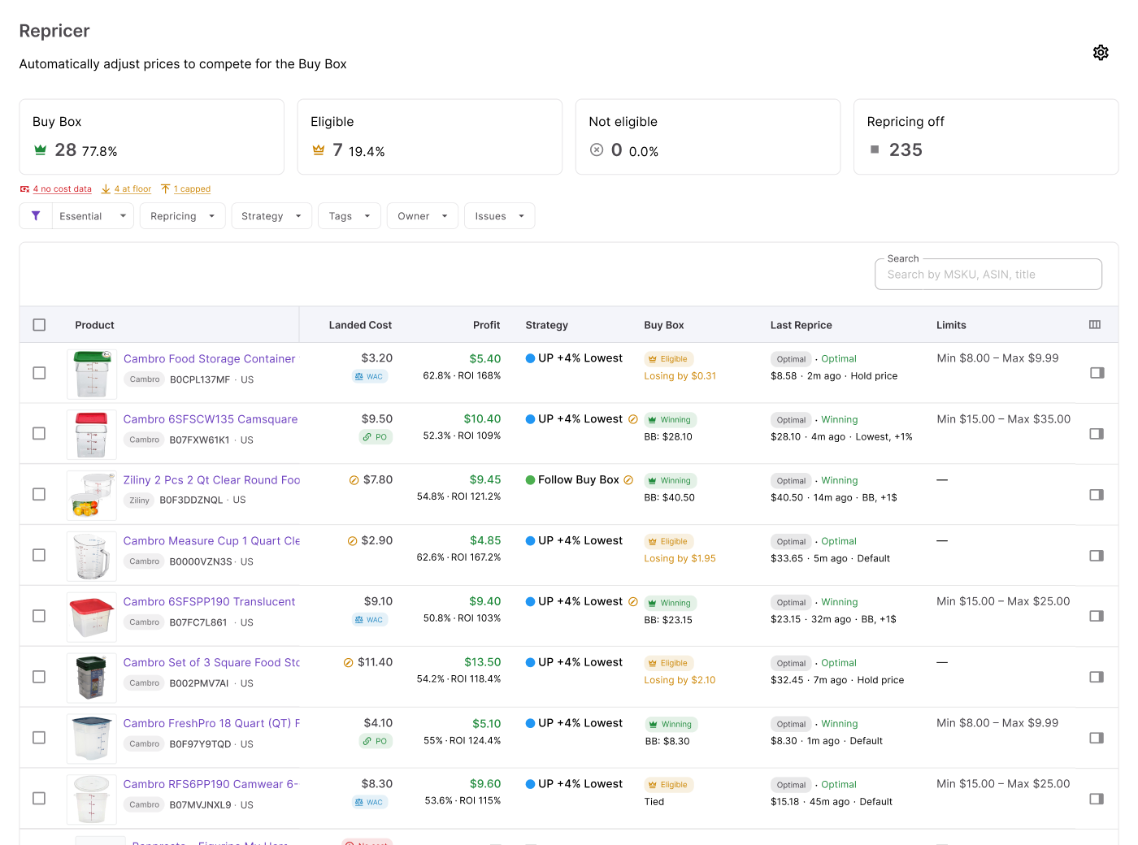
Task: Check the Cambro RFS6PP190 Camwear row
Action: 39,799
